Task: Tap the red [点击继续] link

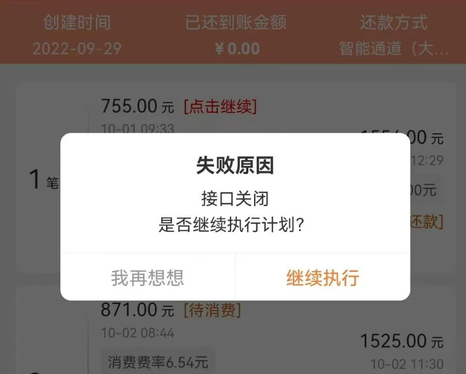Action: [220, 106]
